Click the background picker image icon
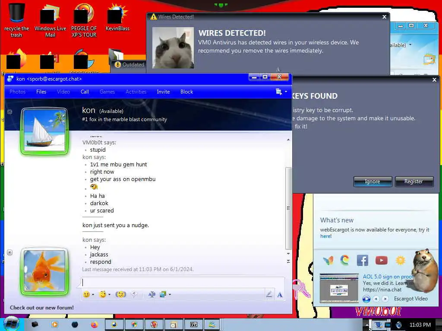442x331 pixels. (163, 294)
